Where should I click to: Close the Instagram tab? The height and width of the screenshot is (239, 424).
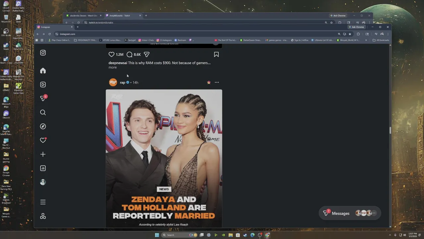72,27
